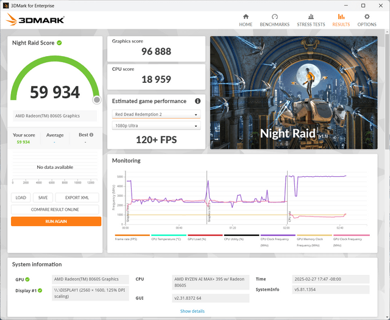390x320 pixels.
Task: Switch to the BENCHMARKS tab label
Action: tap(275, 24)
